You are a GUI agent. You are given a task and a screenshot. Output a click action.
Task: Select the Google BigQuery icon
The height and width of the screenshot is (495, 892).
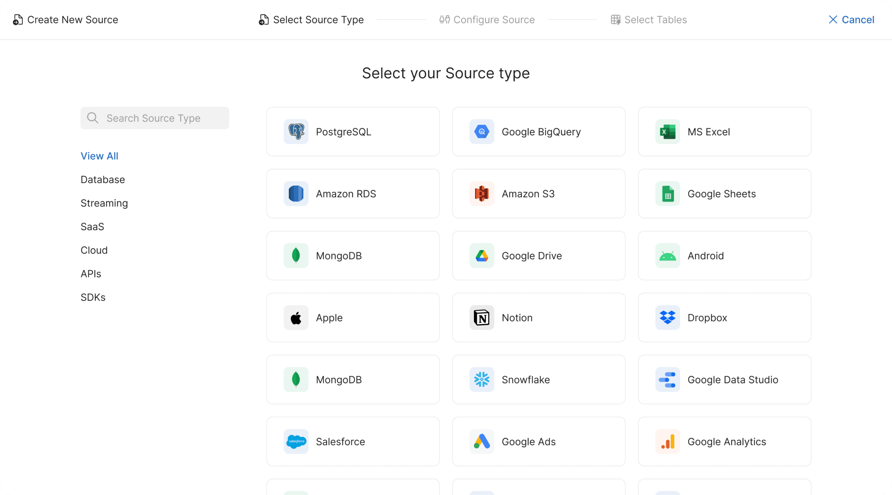click(482, 132)
